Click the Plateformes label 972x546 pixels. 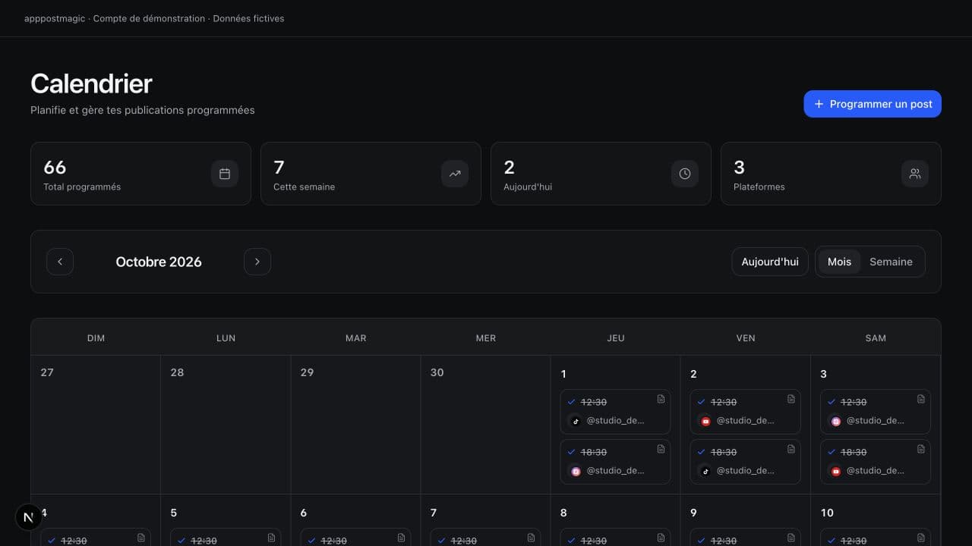[x=759, y=187]
